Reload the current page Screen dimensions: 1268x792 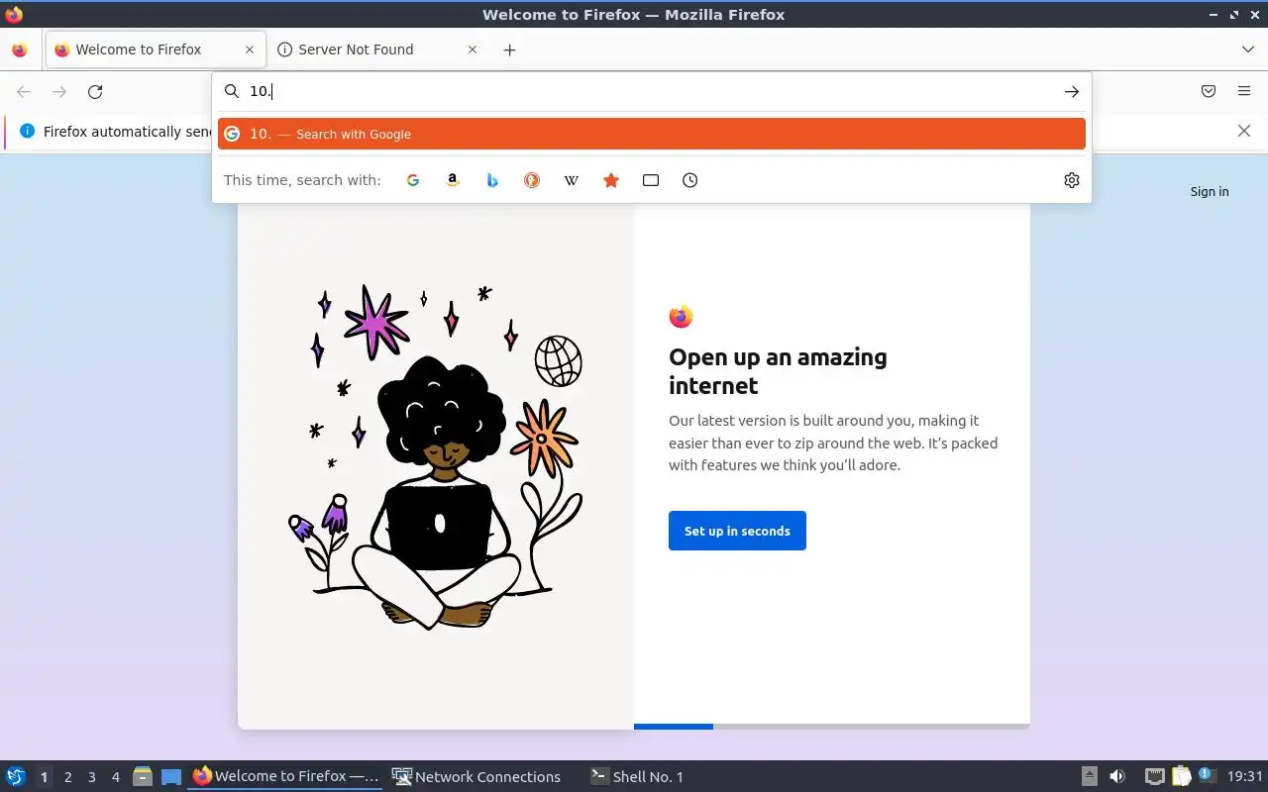(95, 92)
